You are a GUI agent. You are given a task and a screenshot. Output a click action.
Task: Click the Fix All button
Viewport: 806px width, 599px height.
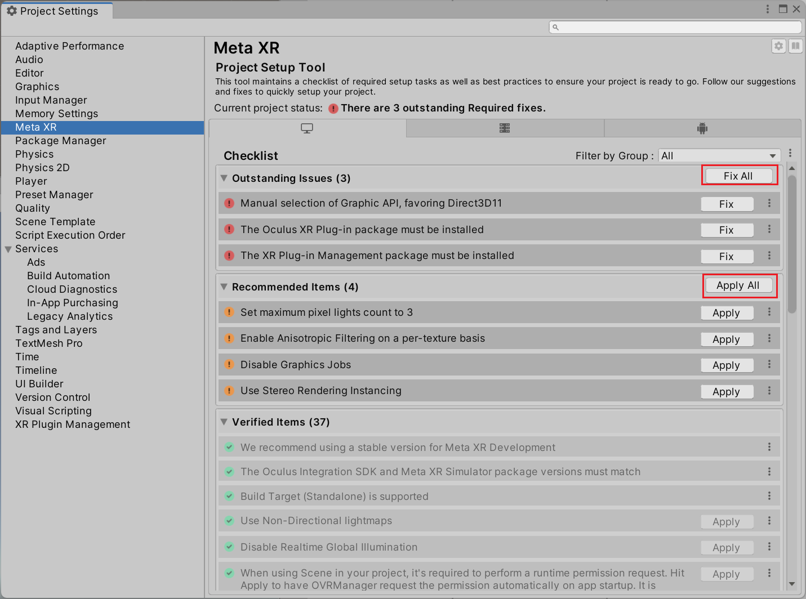pyautogui.click(x=738, y=176)
